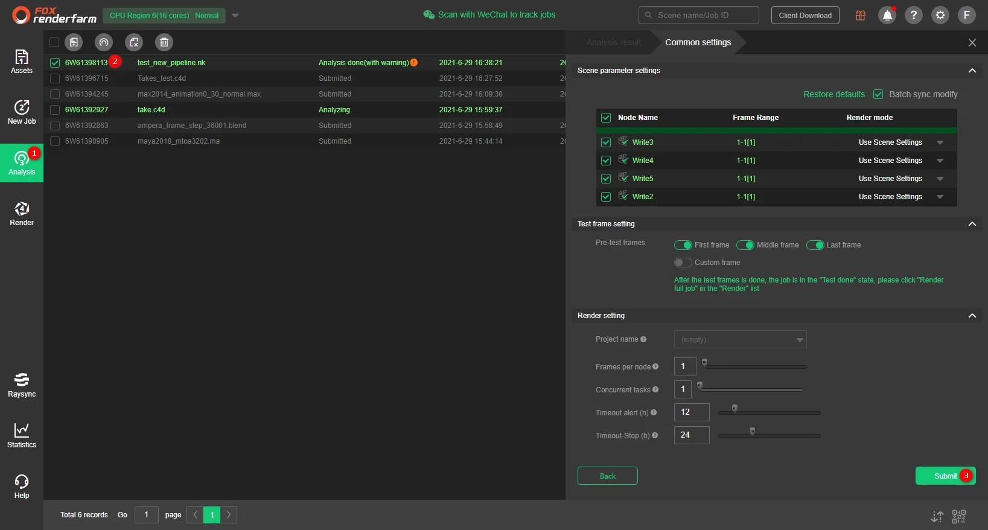Open the CPU Region dropdown arrow
Viewport: 988px width, 530px height.
(235, 16)
